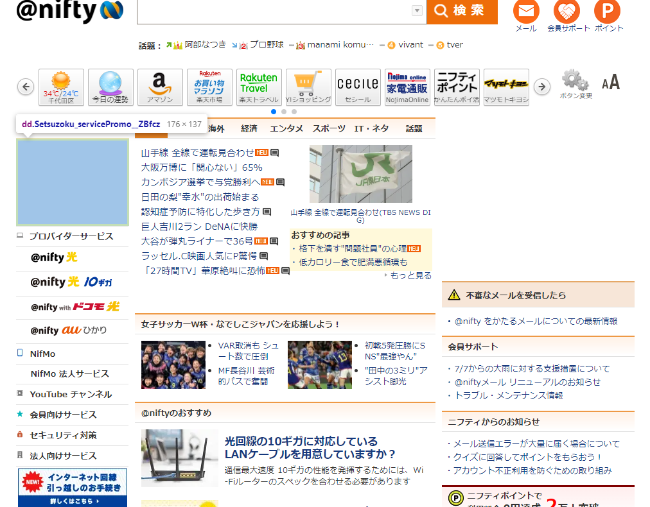Open today's fortune crystal ball icon
This screenshot has height=507, width=650.
[110, 87]
